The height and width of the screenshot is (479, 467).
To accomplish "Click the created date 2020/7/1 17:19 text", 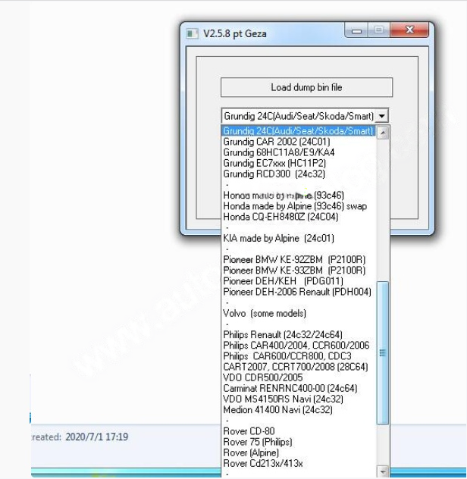I will point(96,437).
